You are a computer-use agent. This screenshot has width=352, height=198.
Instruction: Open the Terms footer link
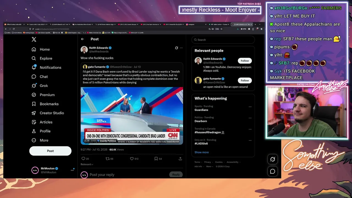point(197,162)
